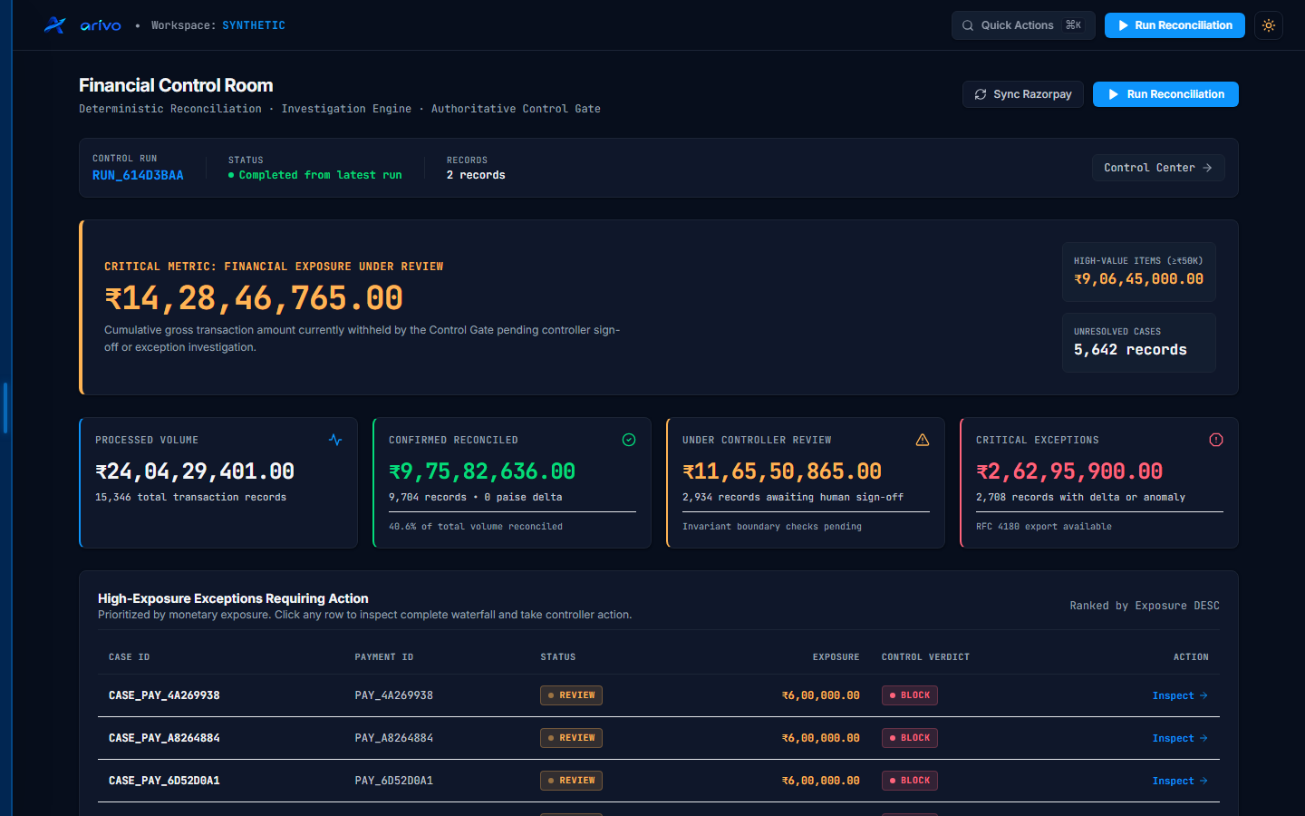1305x816 pixels.
Task: Click the ₹9,75,82,636.00 confirmed reconciled value
Action: click(482, 471)
